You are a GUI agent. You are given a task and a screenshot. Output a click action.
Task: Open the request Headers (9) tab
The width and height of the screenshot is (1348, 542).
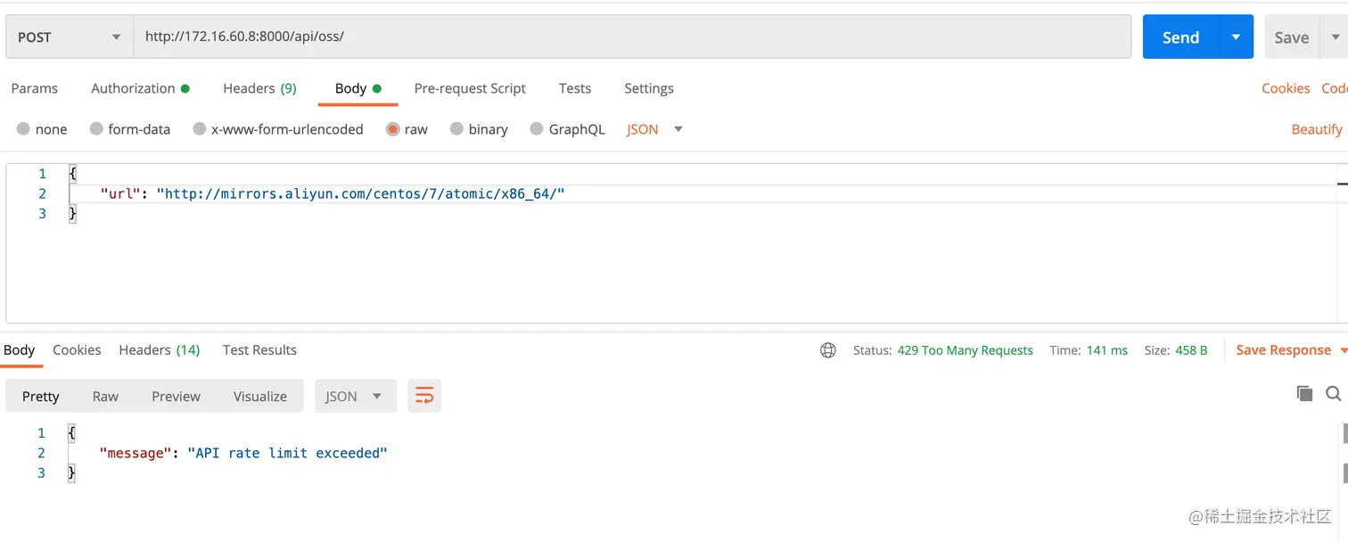(259, 88)
